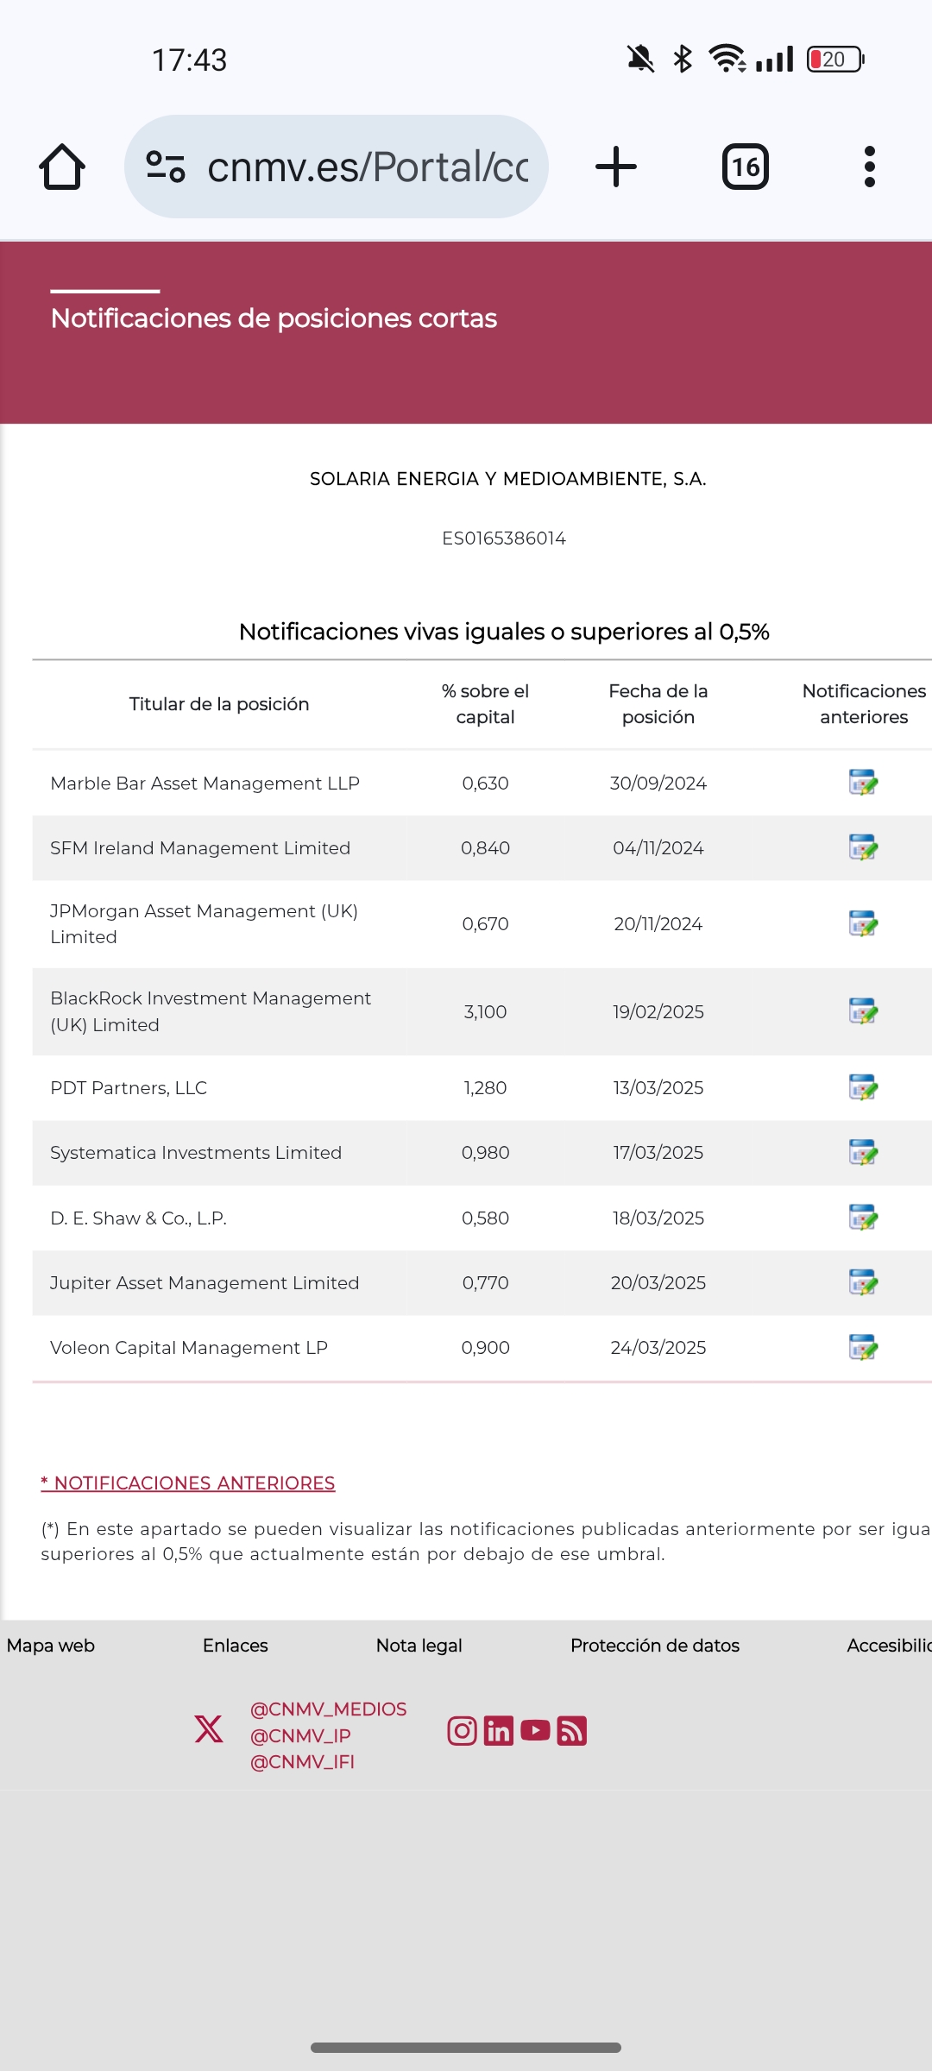932x2071 pixels.
Task: View previous notifications for Voleon Capital Management
Action: pyautogui.click(x=863, y=1347)
